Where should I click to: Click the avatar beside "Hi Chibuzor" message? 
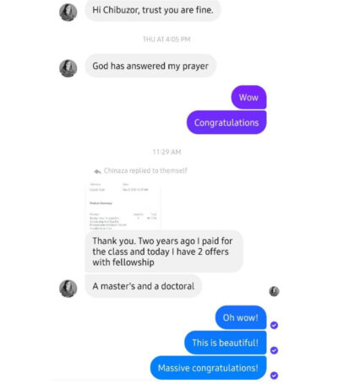[x=68, y=13]
